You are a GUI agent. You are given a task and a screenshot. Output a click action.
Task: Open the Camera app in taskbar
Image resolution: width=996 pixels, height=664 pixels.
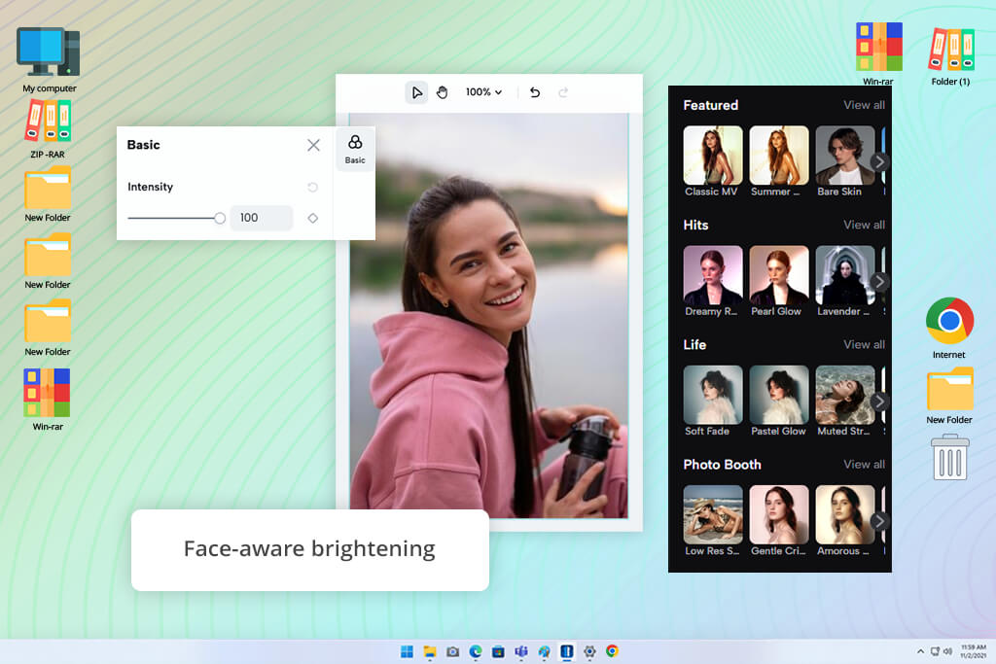point(453,651)
